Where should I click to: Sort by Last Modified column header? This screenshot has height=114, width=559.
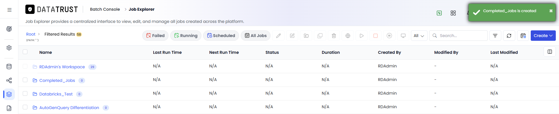[x=504, y=52]
